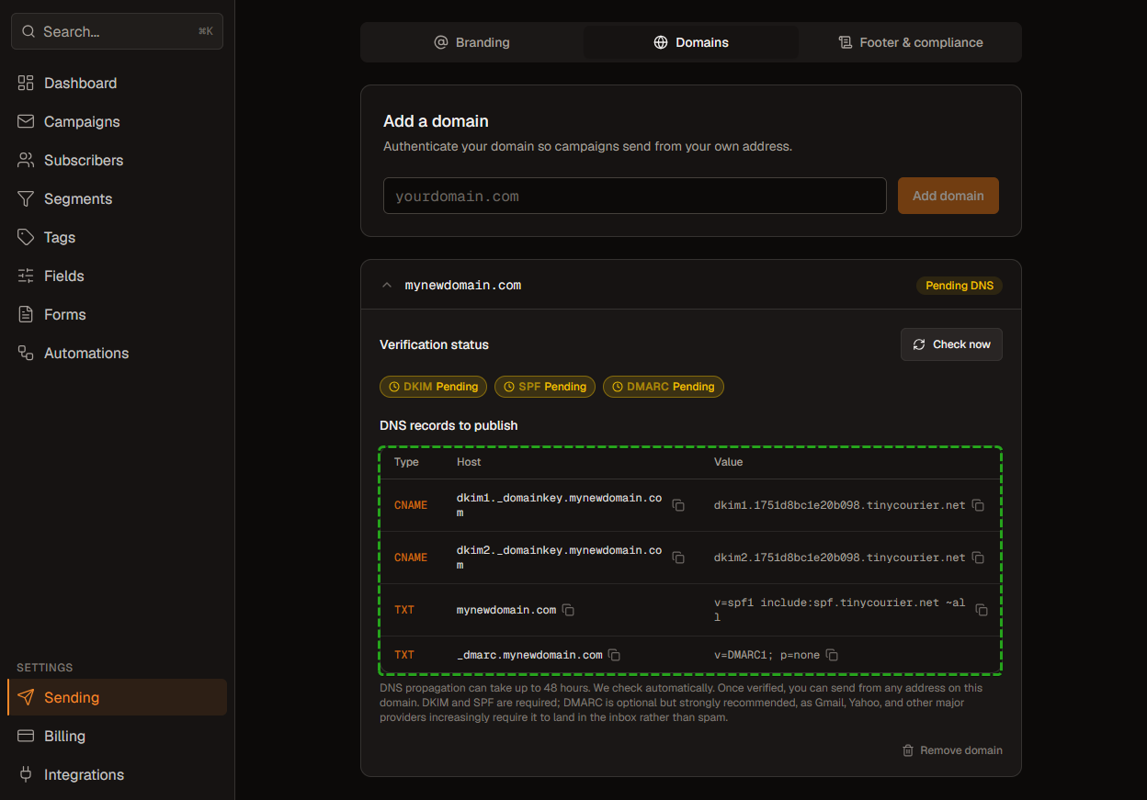
Task: Click the Verification status label
Action: pos(434,344)
